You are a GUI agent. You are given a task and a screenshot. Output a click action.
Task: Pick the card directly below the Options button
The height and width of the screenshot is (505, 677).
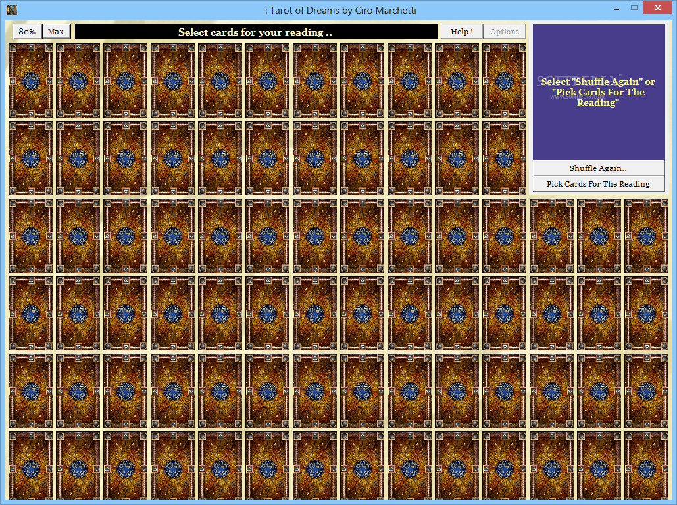(x=504, y=80)
